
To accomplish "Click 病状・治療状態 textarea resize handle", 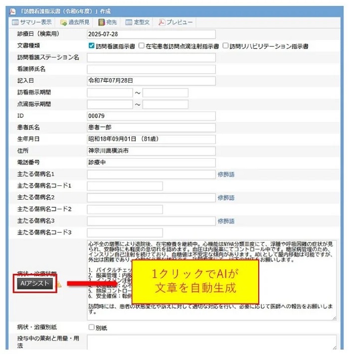I will click(x=334, y=318).
